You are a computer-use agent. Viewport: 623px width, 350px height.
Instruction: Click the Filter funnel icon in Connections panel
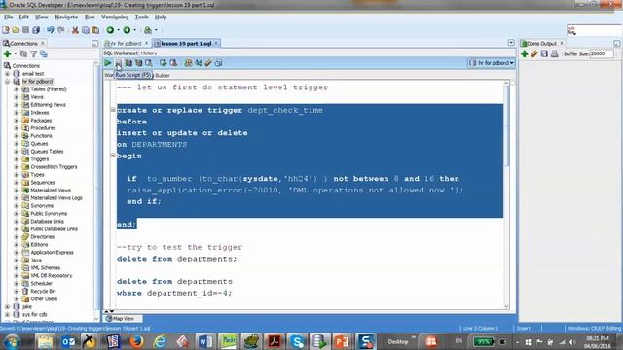point(34,54)
